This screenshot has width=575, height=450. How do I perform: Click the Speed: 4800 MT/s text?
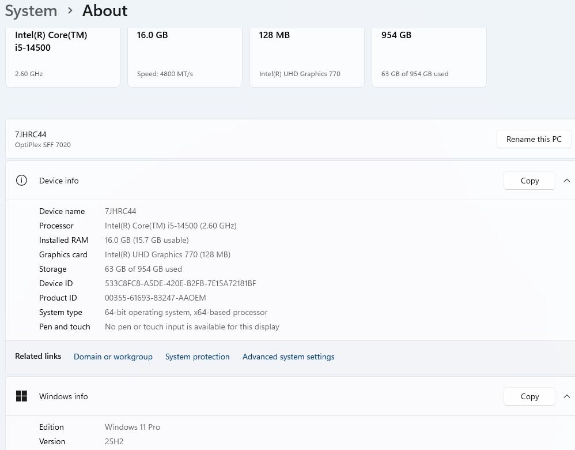(x=165, y=74)
